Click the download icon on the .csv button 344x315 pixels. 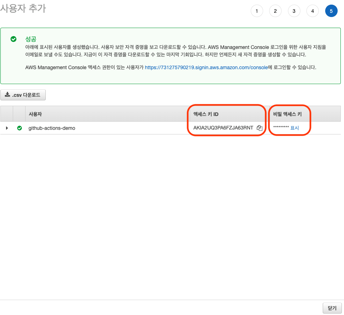click(8, 95)
